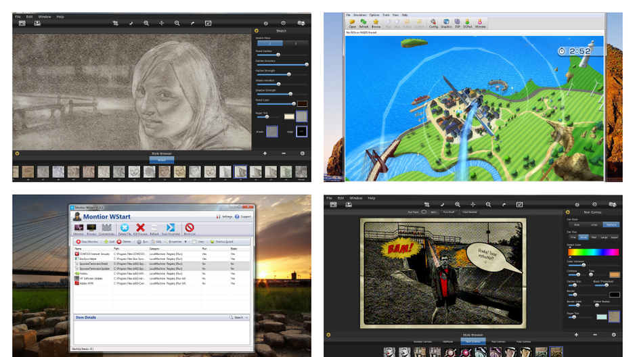Switch to Pop Comics style tab
Image resolution: width=635 pixels, height=357 pixels.
pos(498,341)
